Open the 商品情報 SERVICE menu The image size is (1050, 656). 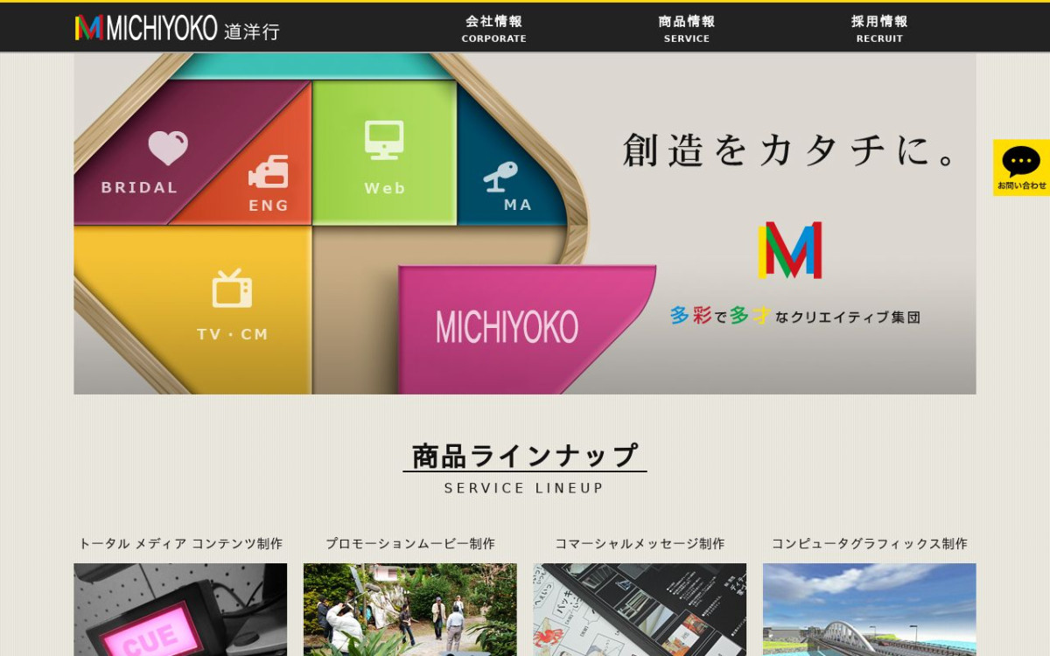click(x=687, y=28)
